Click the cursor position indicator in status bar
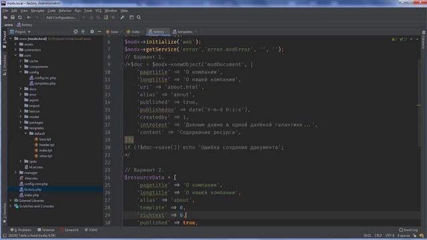This screenshot has width=427, height=240. 367,235
